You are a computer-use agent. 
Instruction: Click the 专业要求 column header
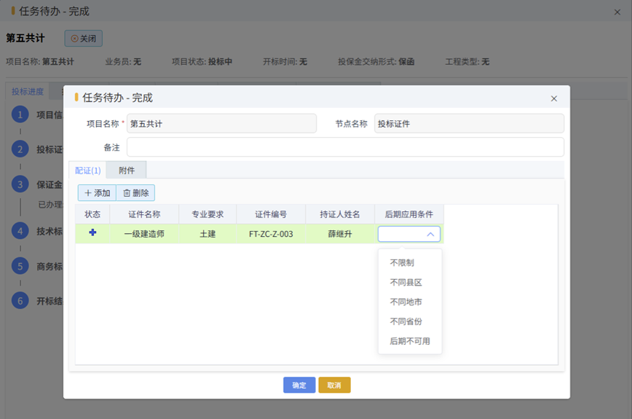point(208,214)
